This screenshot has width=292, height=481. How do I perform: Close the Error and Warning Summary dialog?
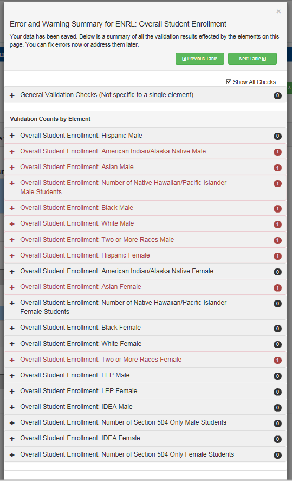[x=278, y=11]
